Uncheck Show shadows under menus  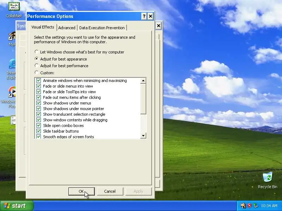[38, 103]
